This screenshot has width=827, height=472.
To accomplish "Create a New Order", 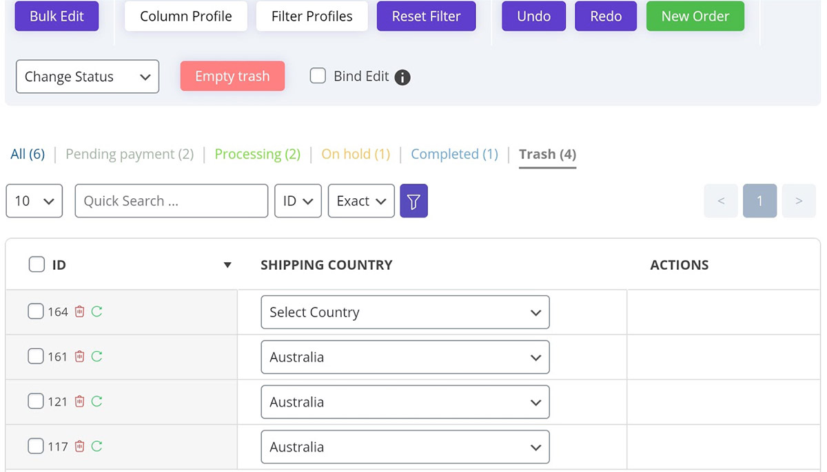I will click(695, 17).
